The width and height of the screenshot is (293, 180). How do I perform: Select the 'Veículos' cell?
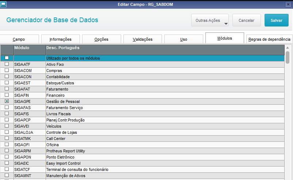tap(165, 126)
